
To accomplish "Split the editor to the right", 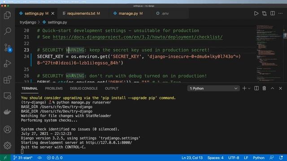I will point(273,13).
